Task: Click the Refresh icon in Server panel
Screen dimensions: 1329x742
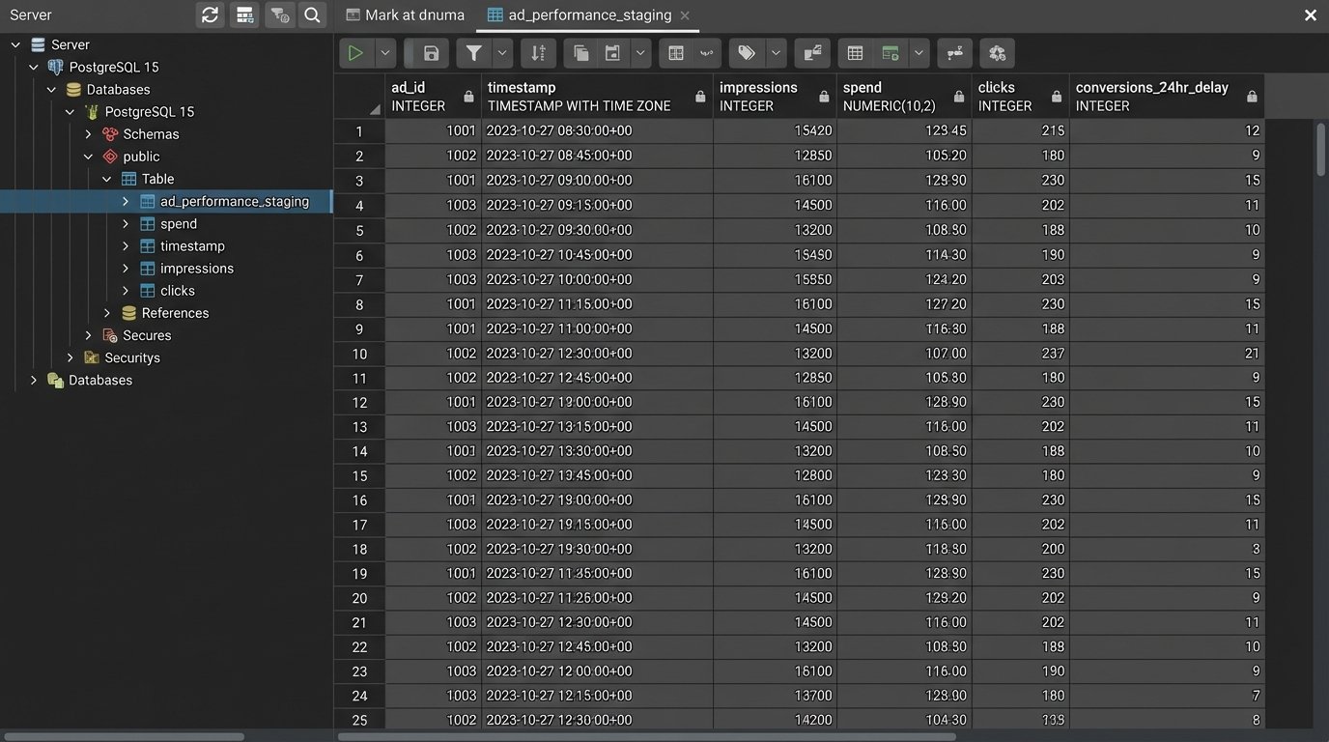Action: pyautogui.click(x=210, y=15)
